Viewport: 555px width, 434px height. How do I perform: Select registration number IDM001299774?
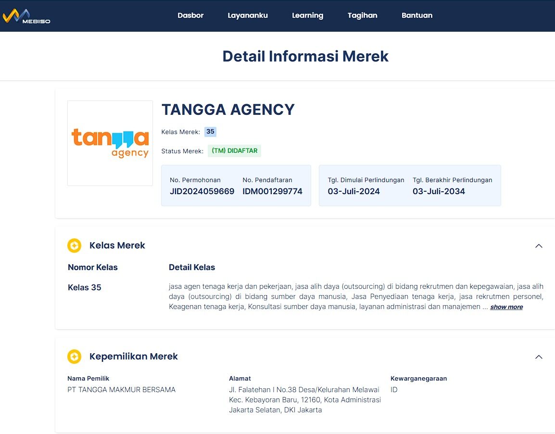[273, 191]
